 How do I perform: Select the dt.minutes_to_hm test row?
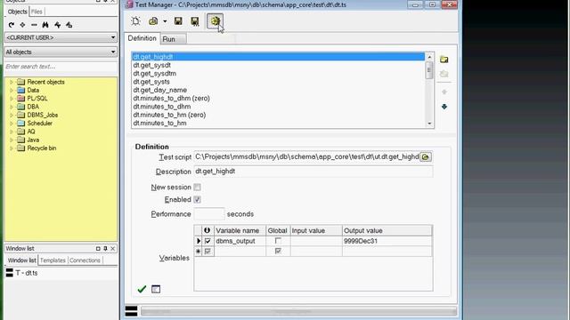(x=278, y=123)
